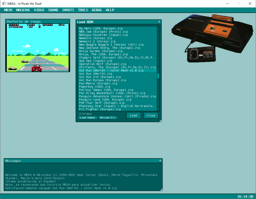Select Ninja Gaiden (Europe).zip
The height and width of the screenshot is (199, 256).
(117, 51)
